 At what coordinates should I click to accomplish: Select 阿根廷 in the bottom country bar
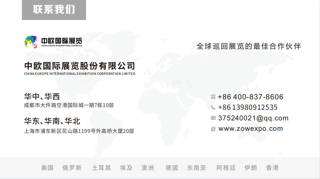226,168
